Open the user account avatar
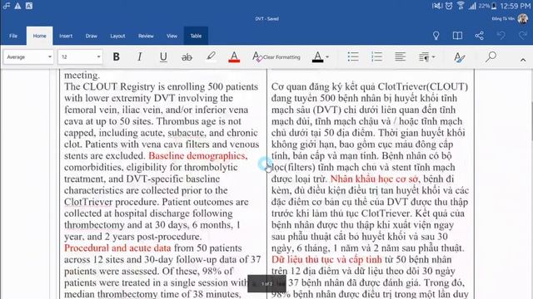Screen dimensions: 533x299 point(522,18)
